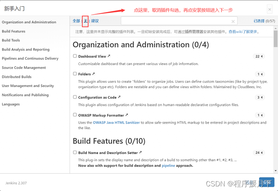
Task: Click 全部 to select all plugins
Action: pyautogui.click(x=76, y=21)
